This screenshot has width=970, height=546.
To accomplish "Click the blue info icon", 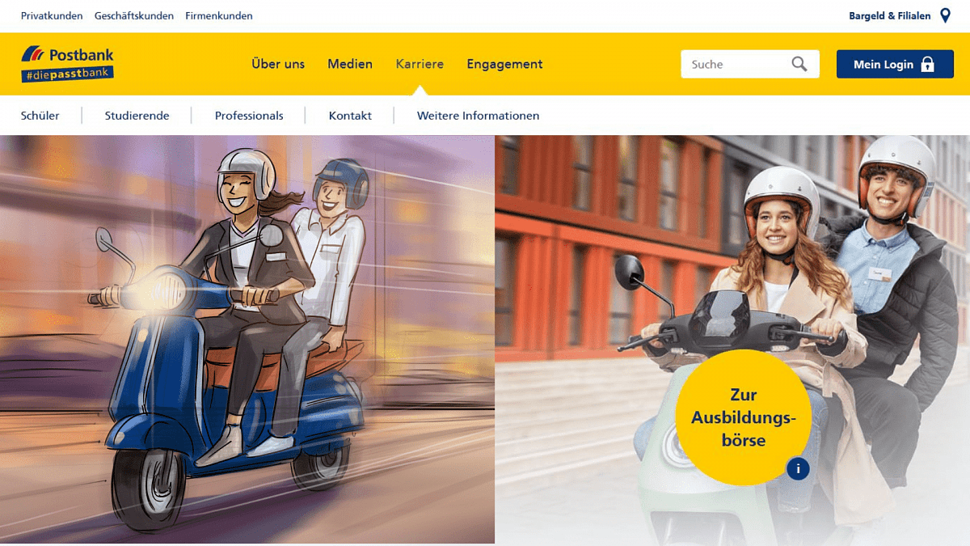I will click(x=798, y=468).
